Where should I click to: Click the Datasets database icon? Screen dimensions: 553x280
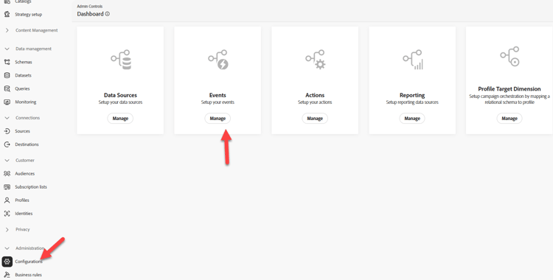point(7,75)
